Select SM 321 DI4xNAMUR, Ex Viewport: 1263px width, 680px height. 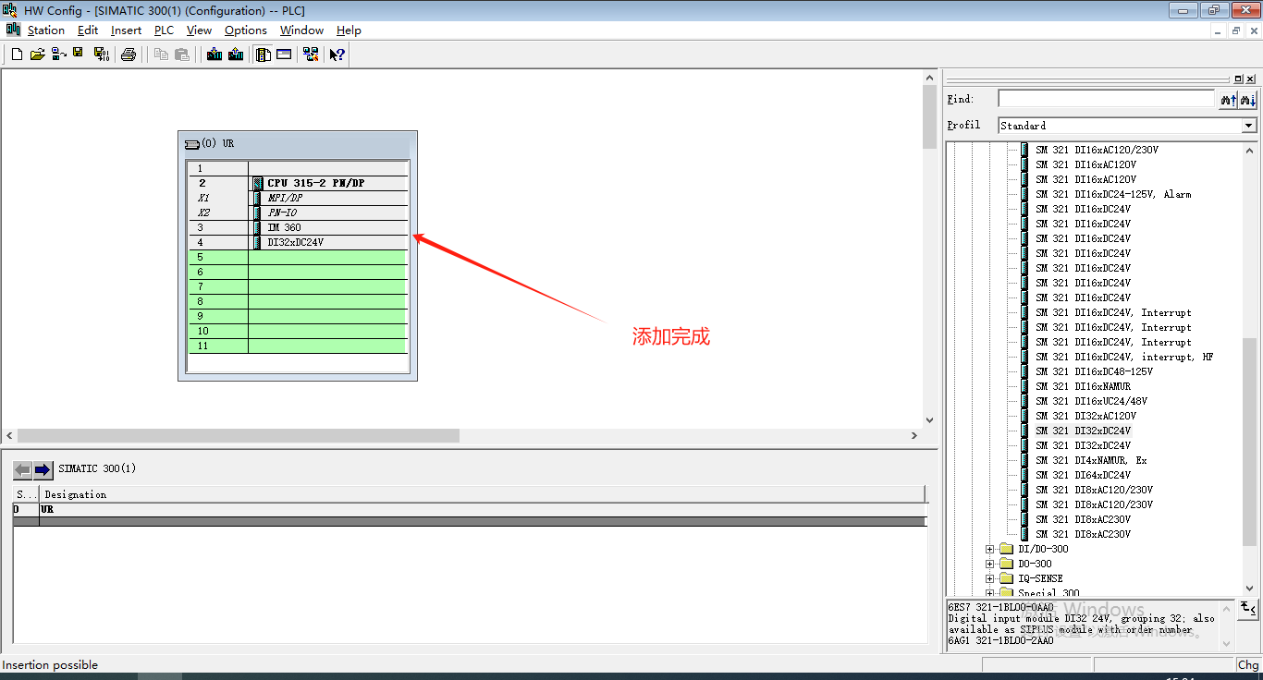pos(1091,460)
